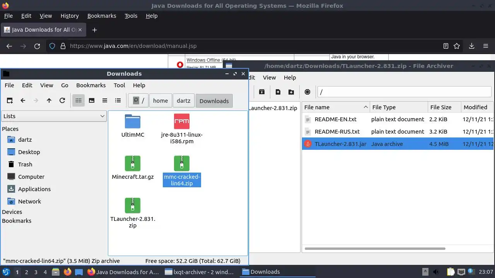
Task: Select Network in Places sidebar
Action: click(29, 202)
